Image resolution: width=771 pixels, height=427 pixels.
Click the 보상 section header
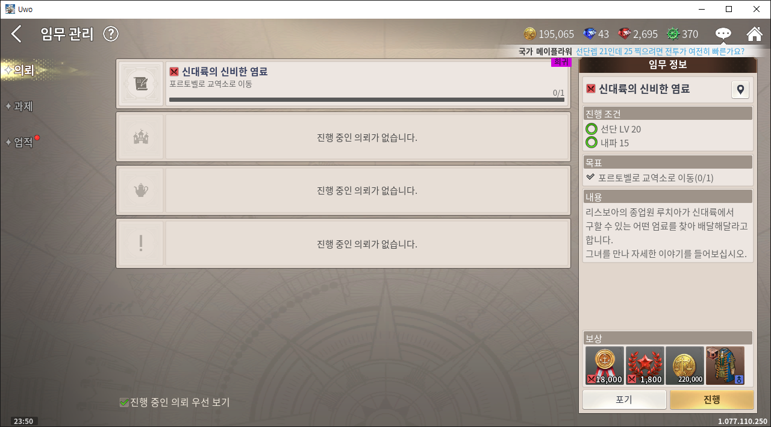(x=668, y=338)
